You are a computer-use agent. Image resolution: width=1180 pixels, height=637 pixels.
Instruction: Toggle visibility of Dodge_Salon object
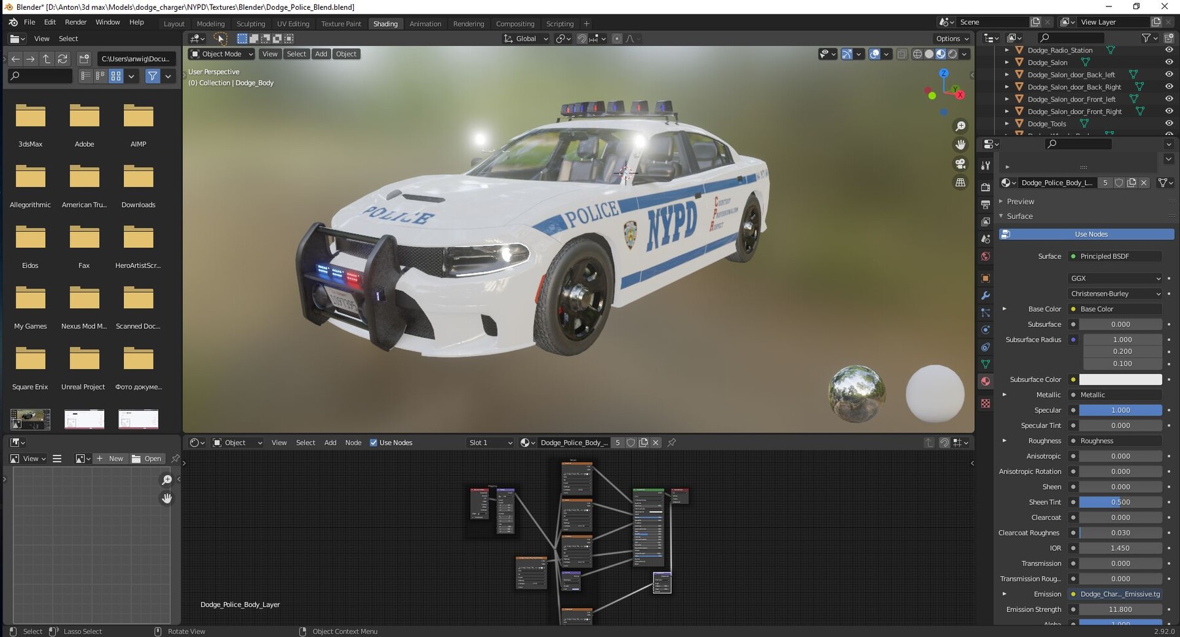1170,62
